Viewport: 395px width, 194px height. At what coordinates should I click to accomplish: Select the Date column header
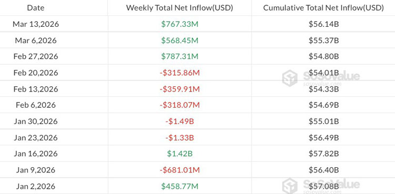[36, 8]
